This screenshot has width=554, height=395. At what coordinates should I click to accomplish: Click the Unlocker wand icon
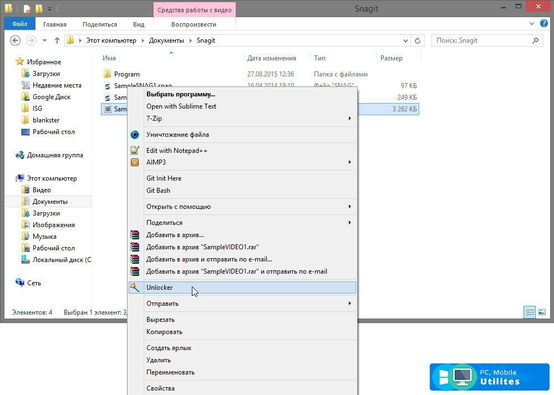135,288
